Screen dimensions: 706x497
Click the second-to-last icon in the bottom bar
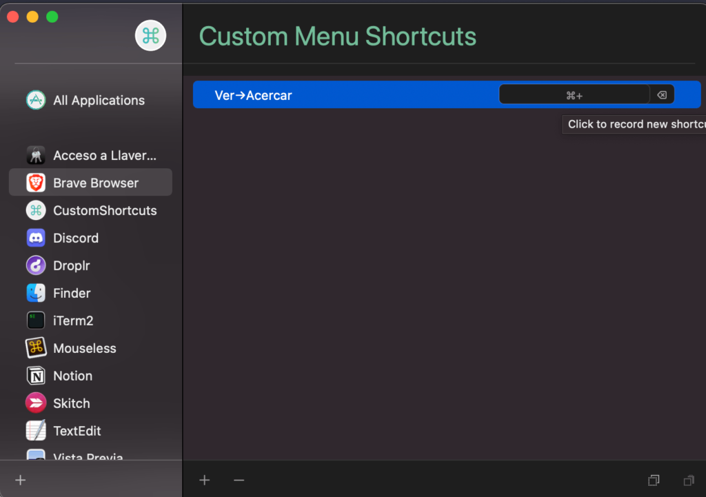point(654,480)
